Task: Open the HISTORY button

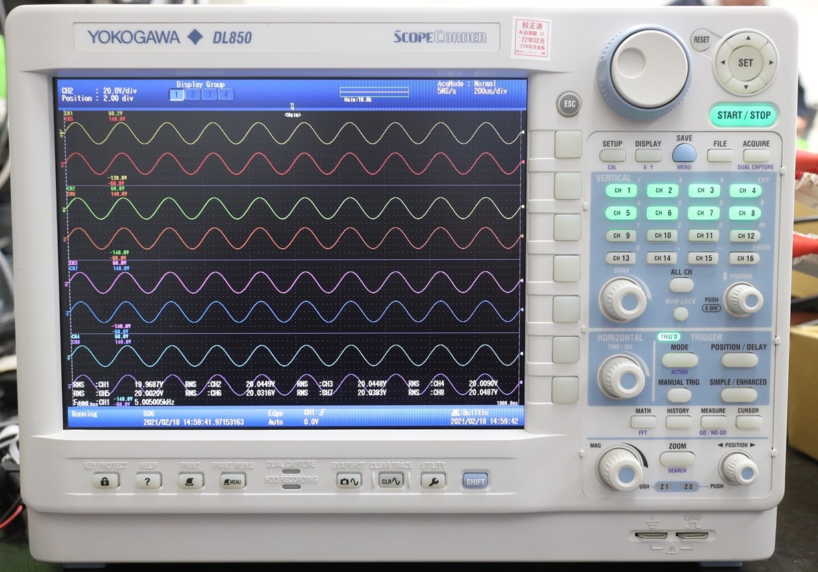Action: pyautogui.click(x=678, y=422)
